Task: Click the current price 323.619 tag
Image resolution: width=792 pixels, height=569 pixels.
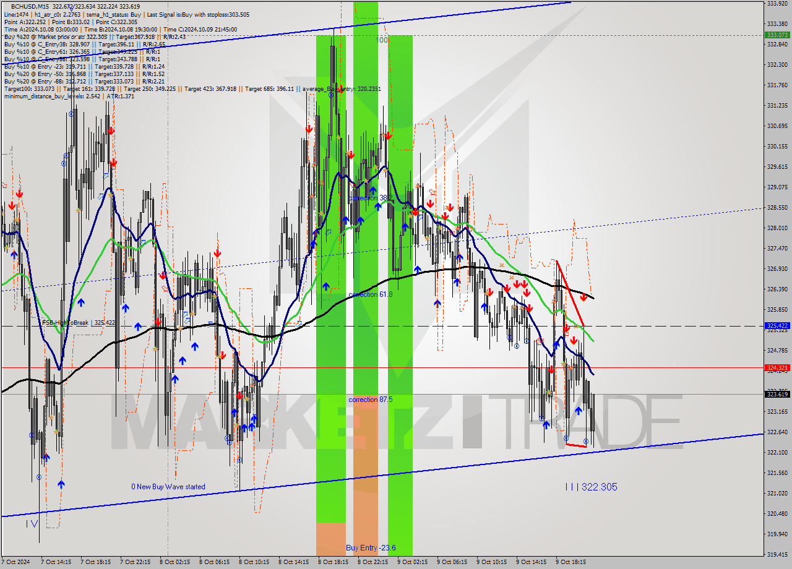Action: (x=777, y=394)
